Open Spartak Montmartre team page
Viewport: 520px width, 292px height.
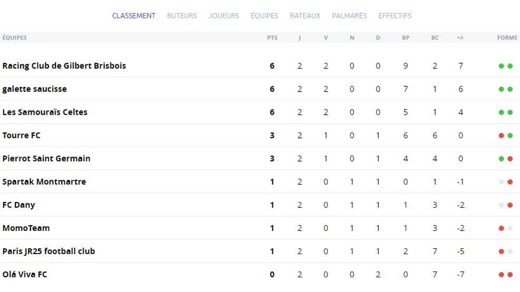click(x=44, y=182)
